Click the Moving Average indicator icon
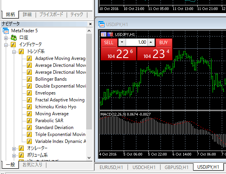Screen dimensions: 226x174 click(29, 114)
